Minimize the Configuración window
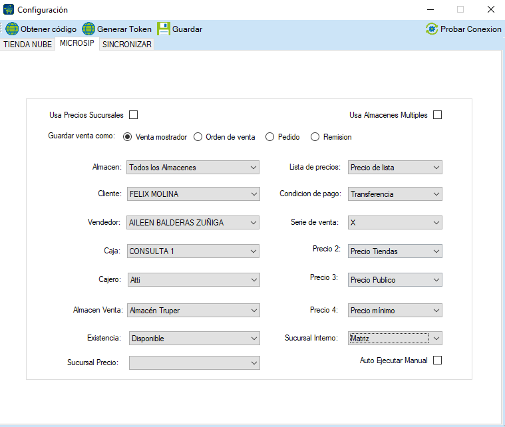 tap(430, 10)
